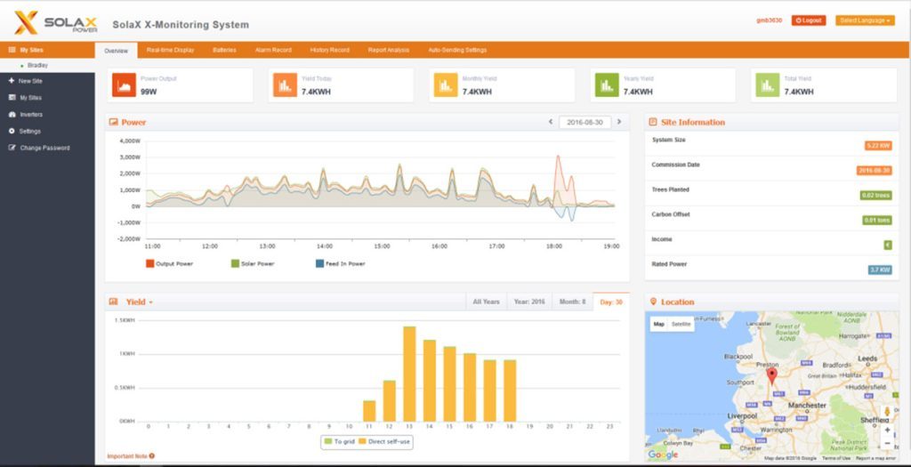Switch to the Batteries tab
Viewport: 911px width, 467px height.
coord(224,50)
